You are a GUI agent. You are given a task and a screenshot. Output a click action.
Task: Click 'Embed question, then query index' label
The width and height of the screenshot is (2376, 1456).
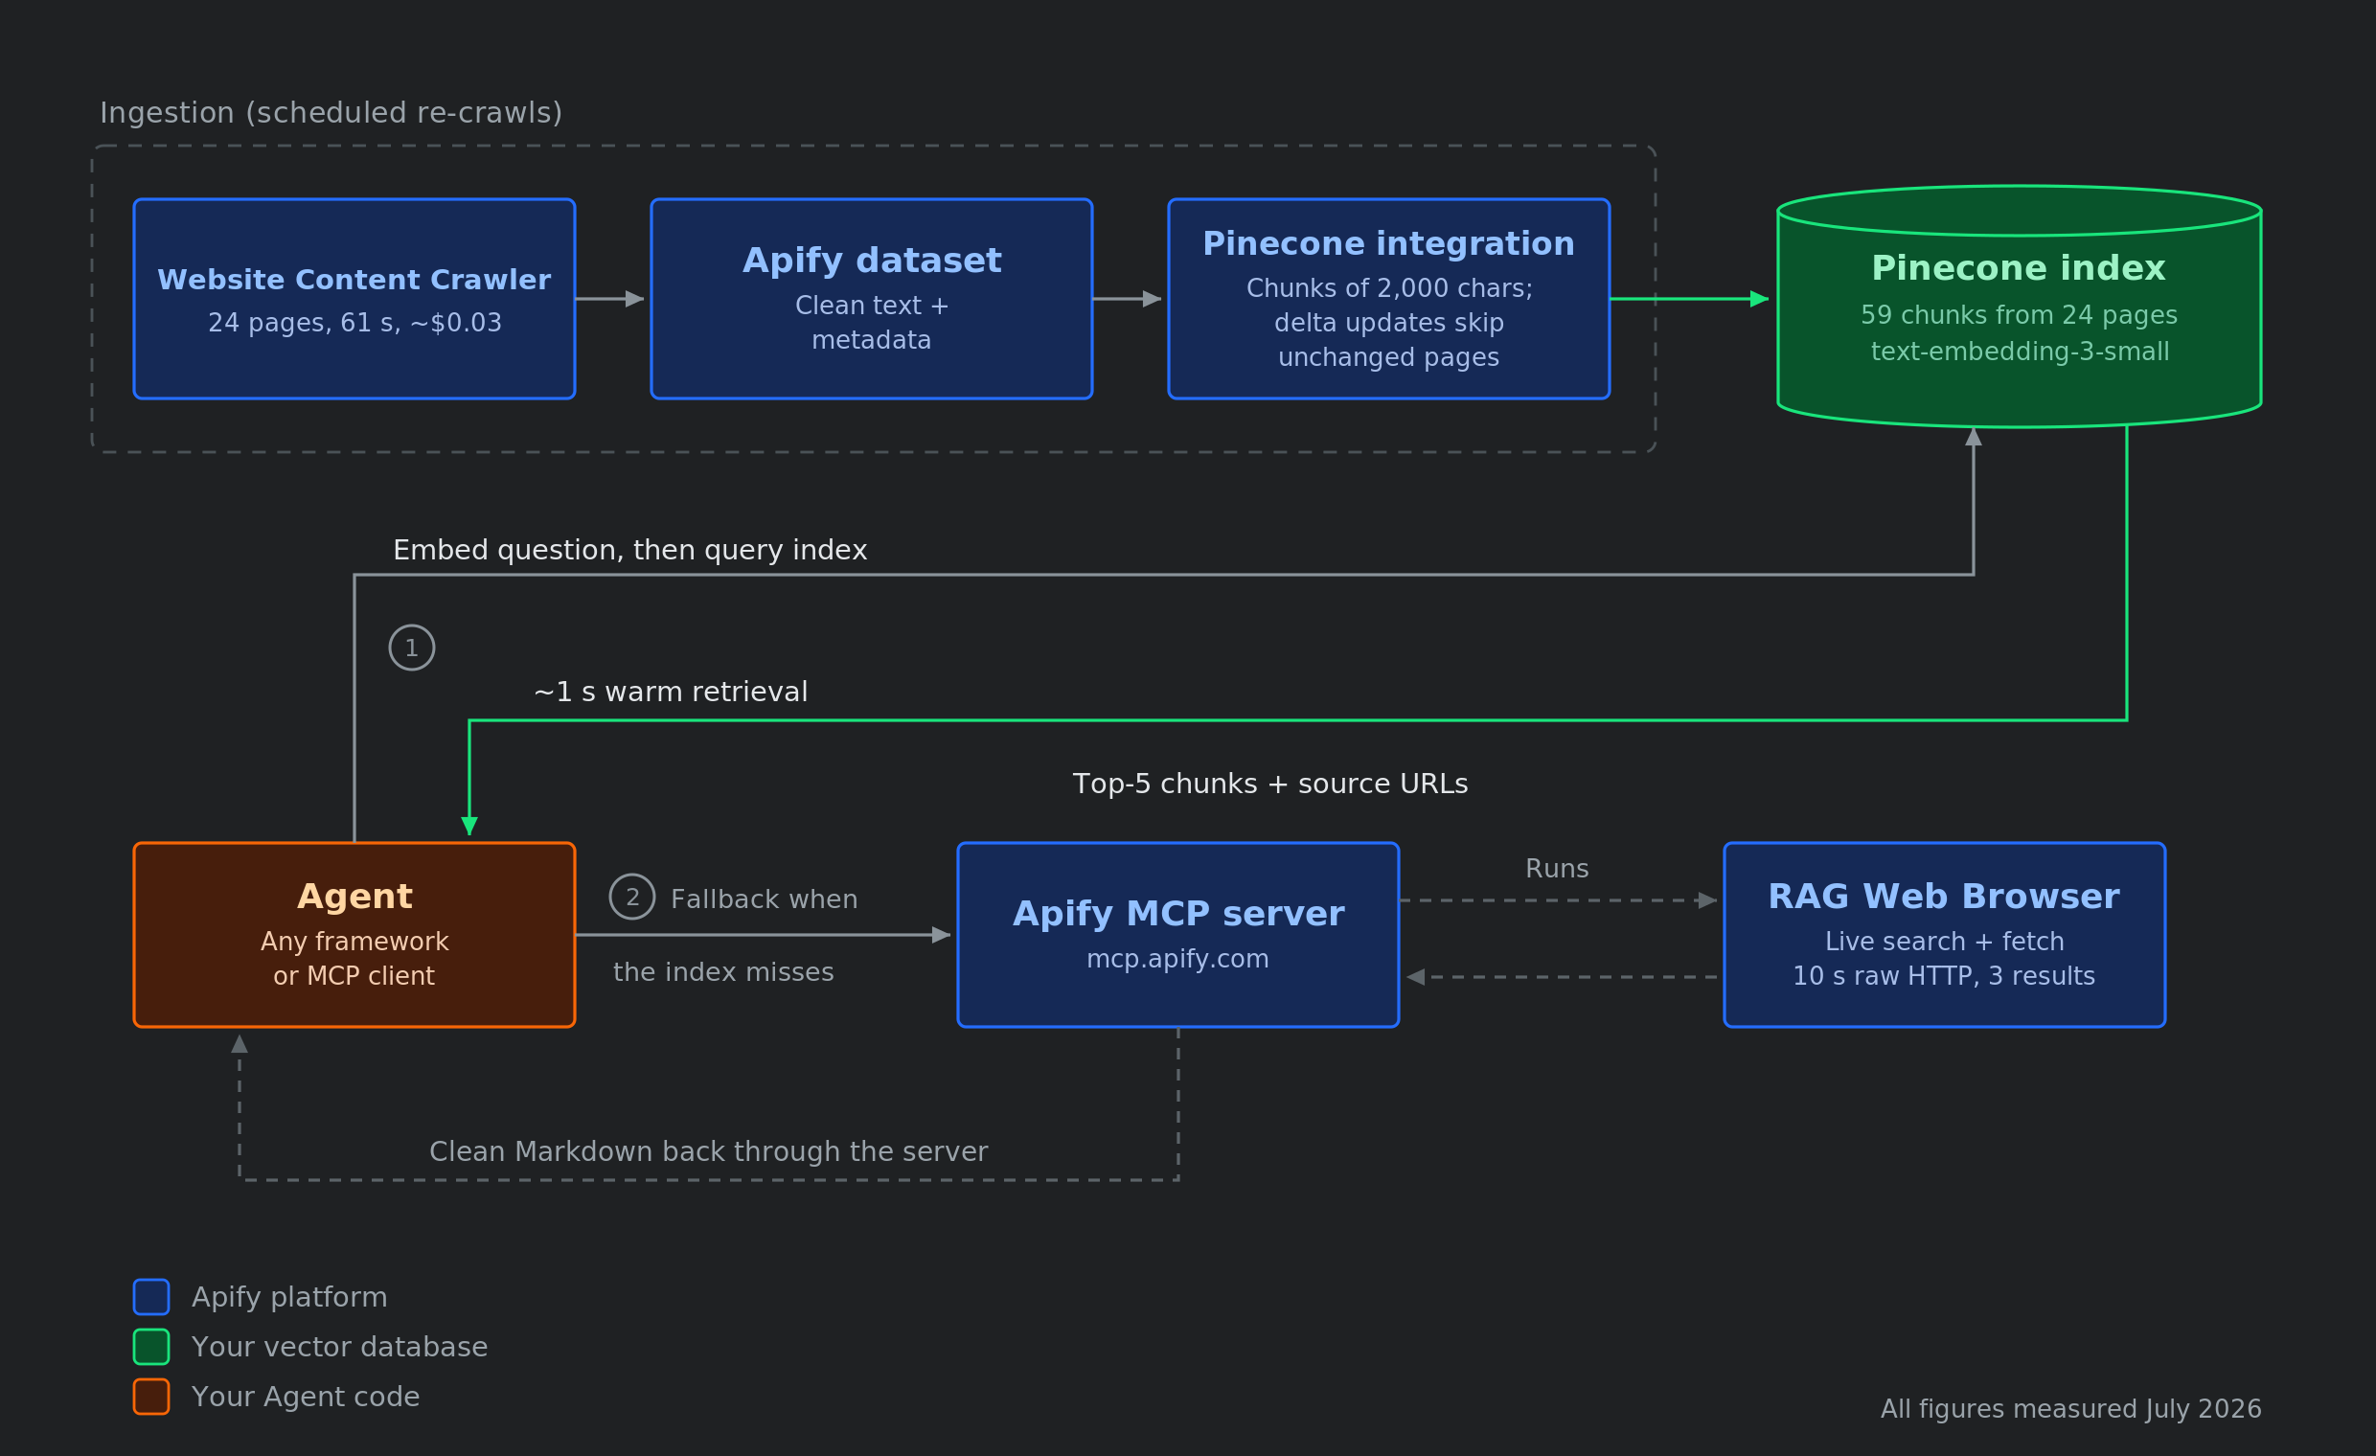(x=629, y=551)
